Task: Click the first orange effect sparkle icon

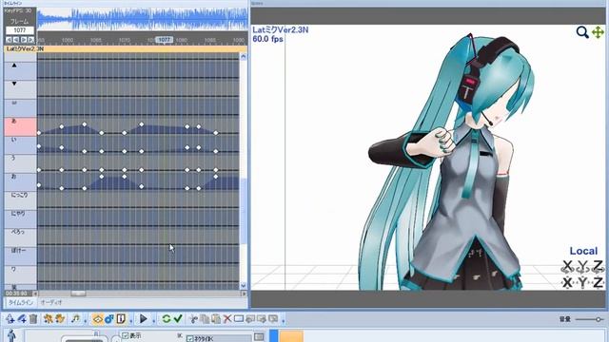Action: point(49,319)
